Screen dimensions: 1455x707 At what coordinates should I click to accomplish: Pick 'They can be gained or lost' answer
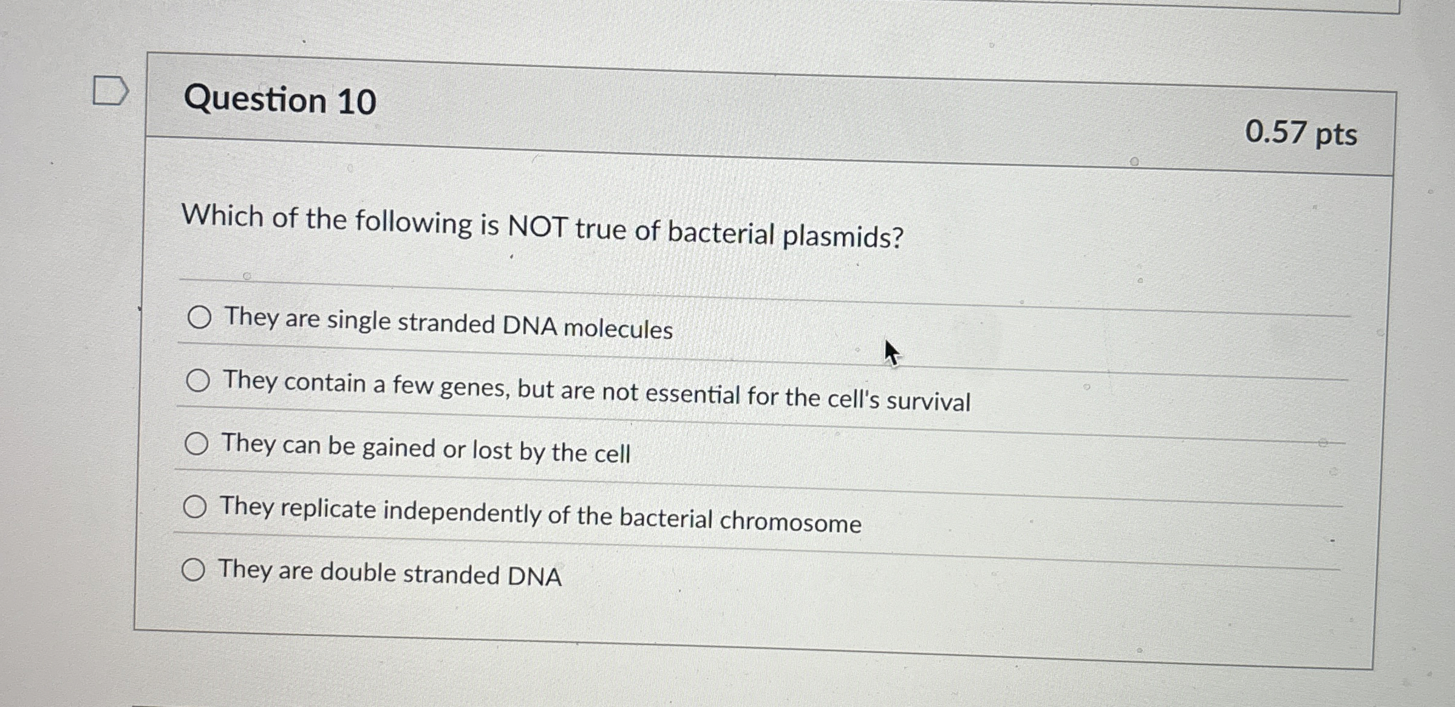tap(197, 444)
